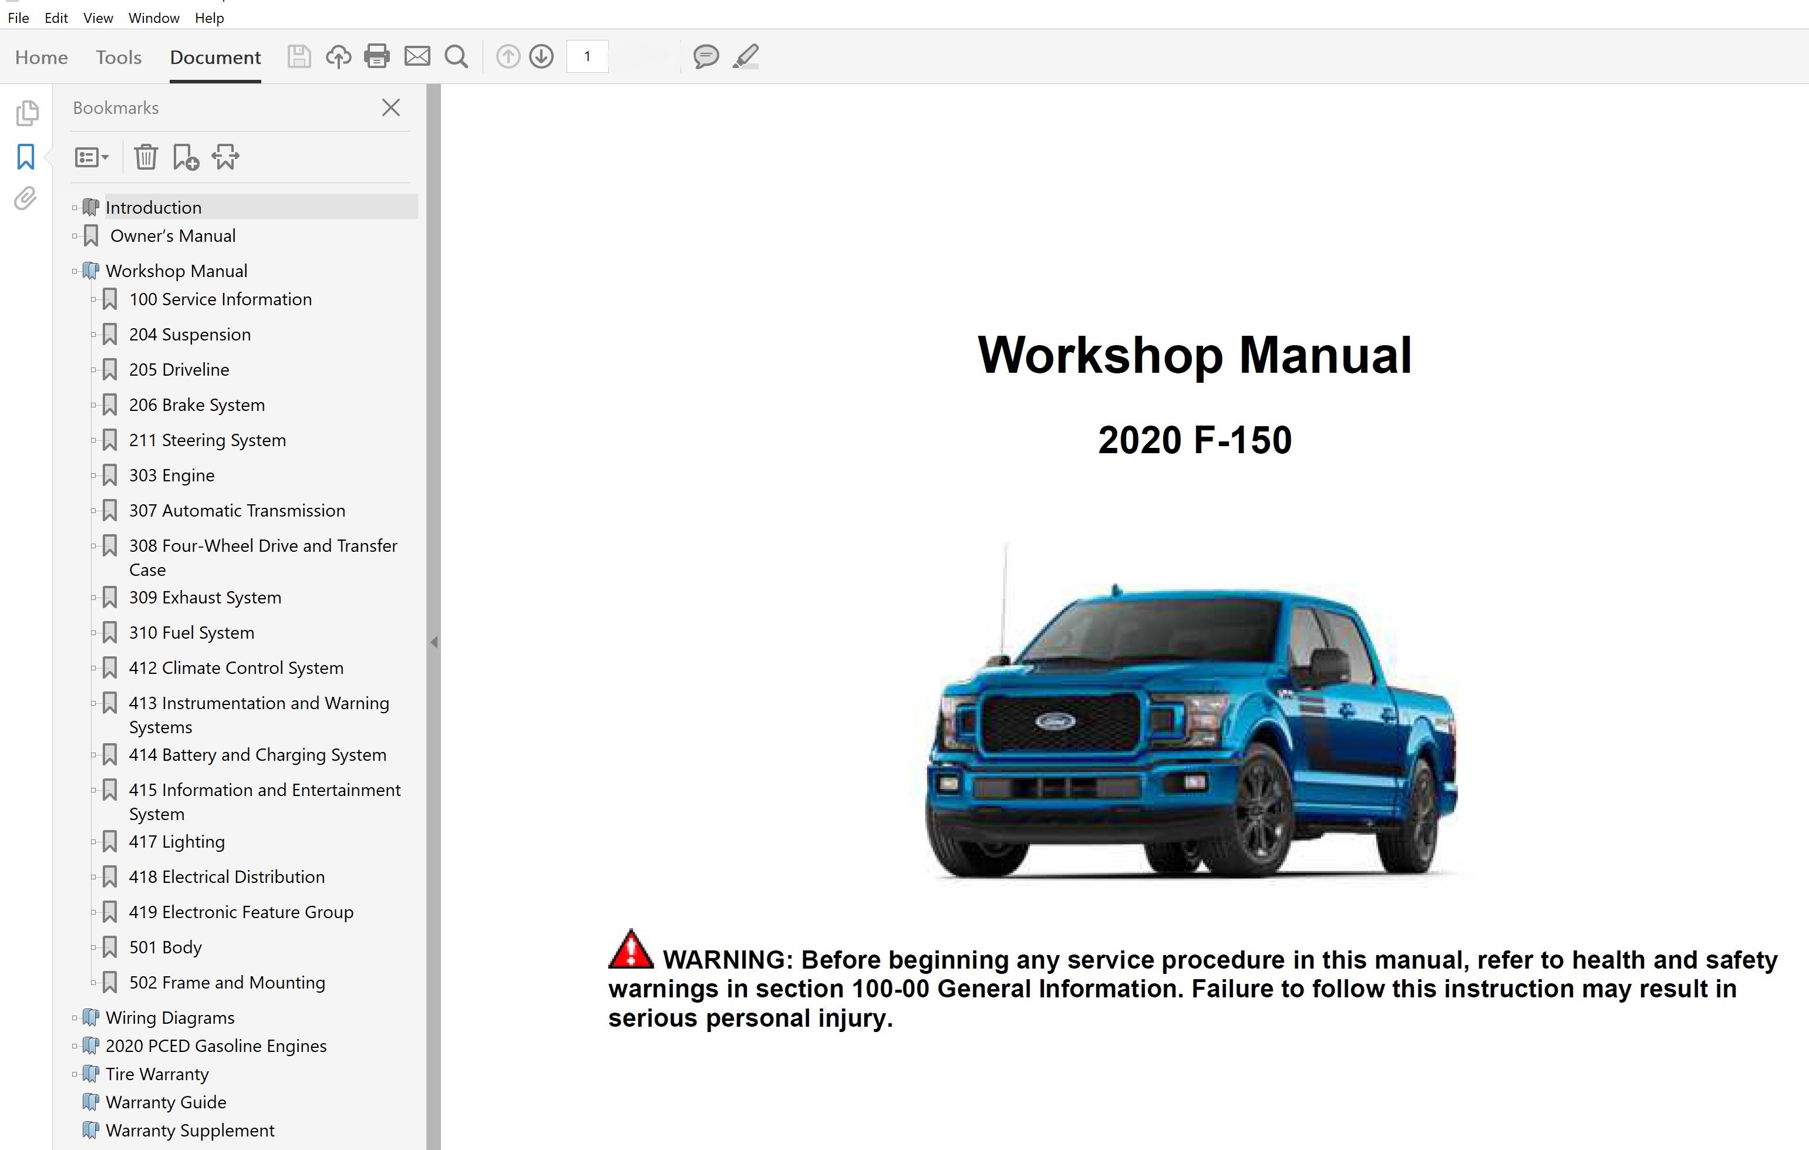This screenshot has width=1809, height=1150.
Task: Expand the Wiring Diagrams section
Action: pyautogui.click(x=74, y=1017)
